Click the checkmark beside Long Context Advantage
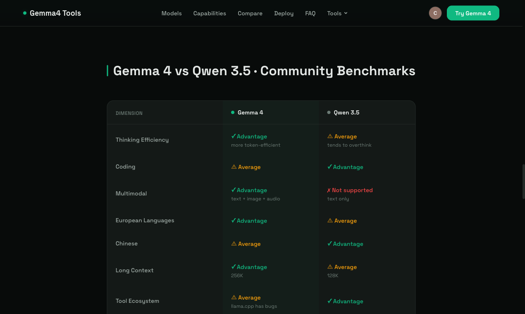This screenshot has height=314, width=525. (x=234, y=266)
